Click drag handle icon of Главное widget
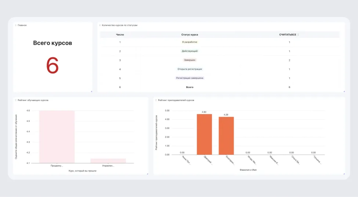The image size is (358, 197). point(16,25)
